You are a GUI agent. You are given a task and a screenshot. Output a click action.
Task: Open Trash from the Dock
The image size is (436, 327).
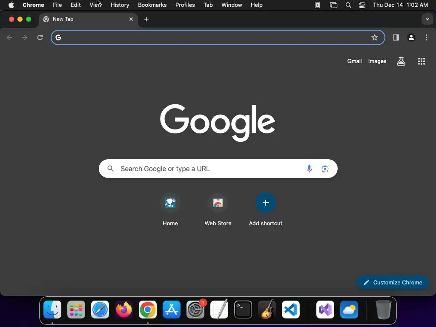(x=384, y=310)
